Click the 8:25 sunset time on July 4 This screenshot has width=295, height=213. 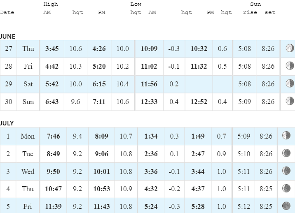click(266, 189)
